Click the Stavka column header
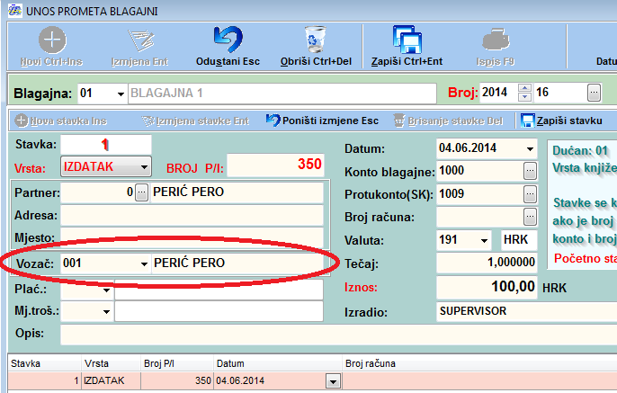Screen dimensions: 617x393 44,363
